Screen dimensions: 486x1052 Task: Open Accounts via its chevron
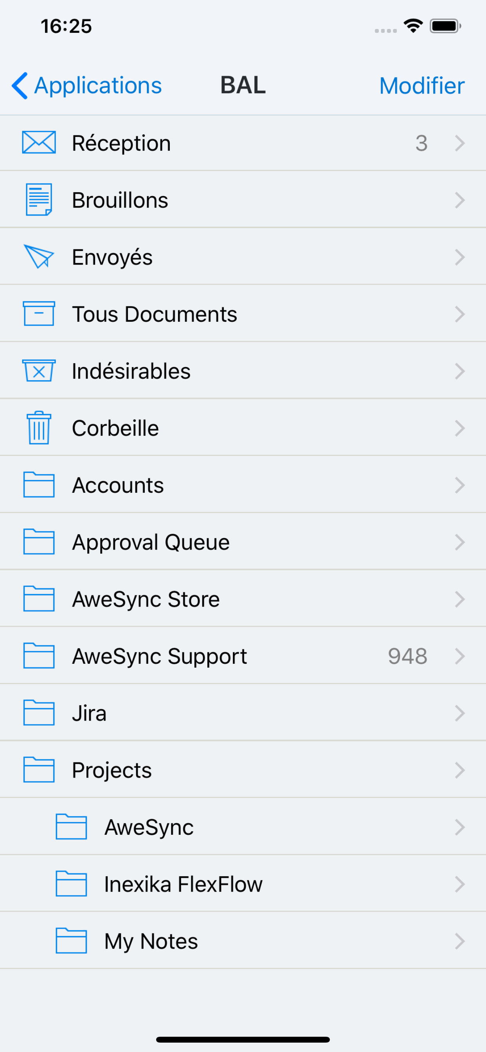pos(460,485)
